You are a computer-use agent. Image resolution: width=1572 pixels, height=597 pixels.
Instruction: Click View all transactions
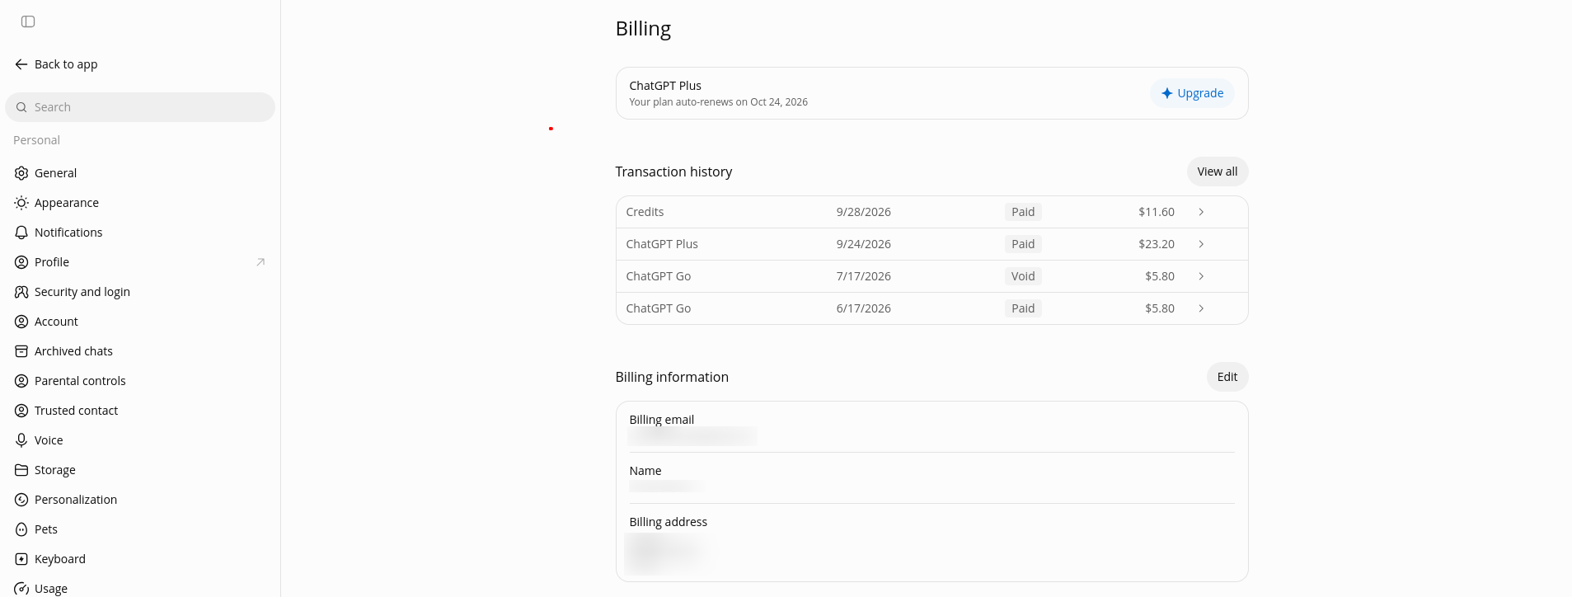[x=1218, y=172]
